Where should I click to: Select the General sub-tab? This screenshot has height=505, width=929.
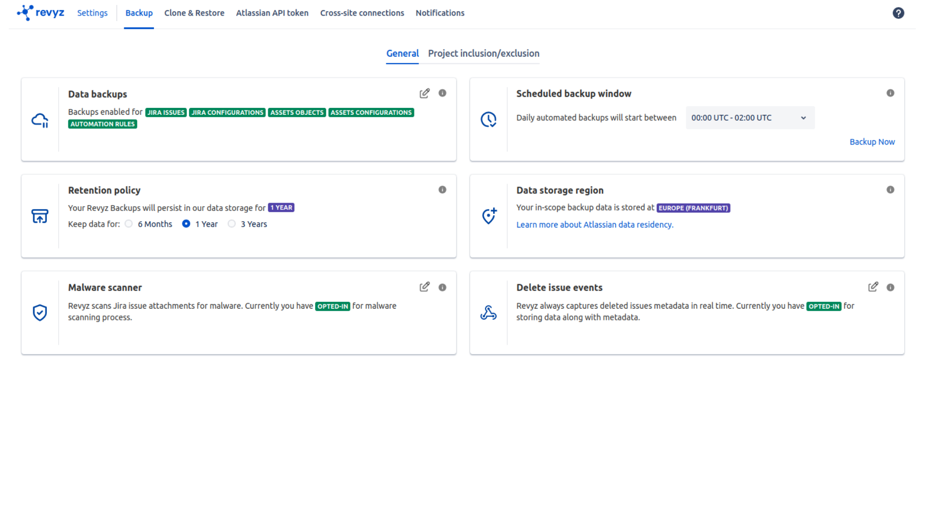[402, 53]
